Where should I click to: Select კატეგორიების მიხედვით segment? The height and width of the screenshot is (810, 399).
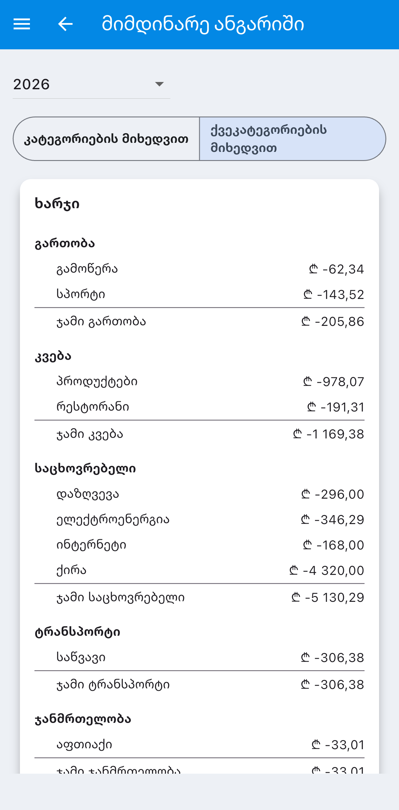tap(106, 139)
